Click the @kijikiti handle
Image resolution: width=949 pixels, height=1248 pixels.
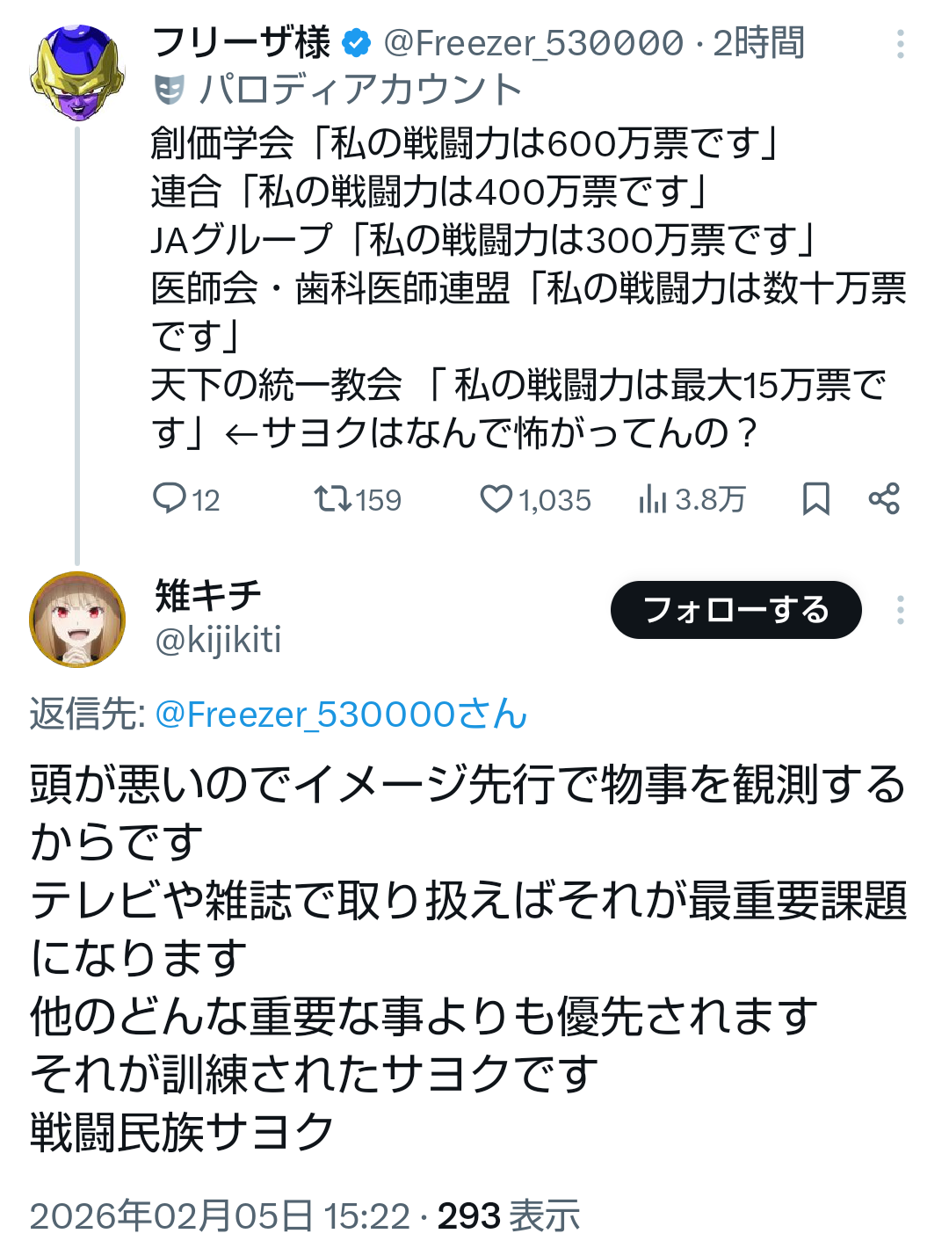pyautogui.click(x=218, y=640)
